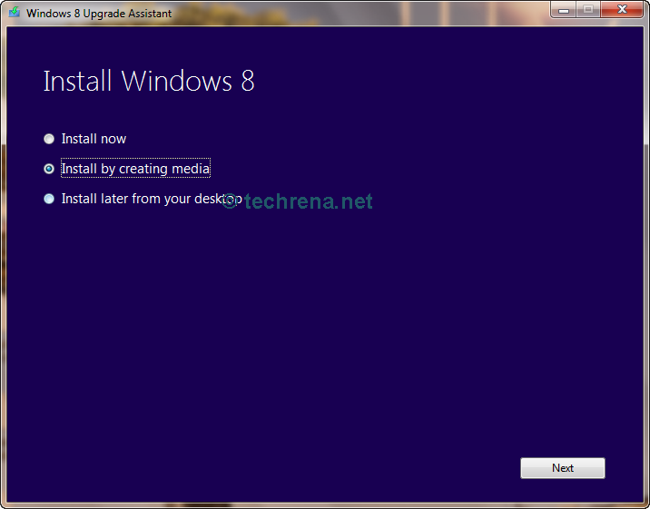
Task: Click the "Install now" text label
Action: [94, 139]
